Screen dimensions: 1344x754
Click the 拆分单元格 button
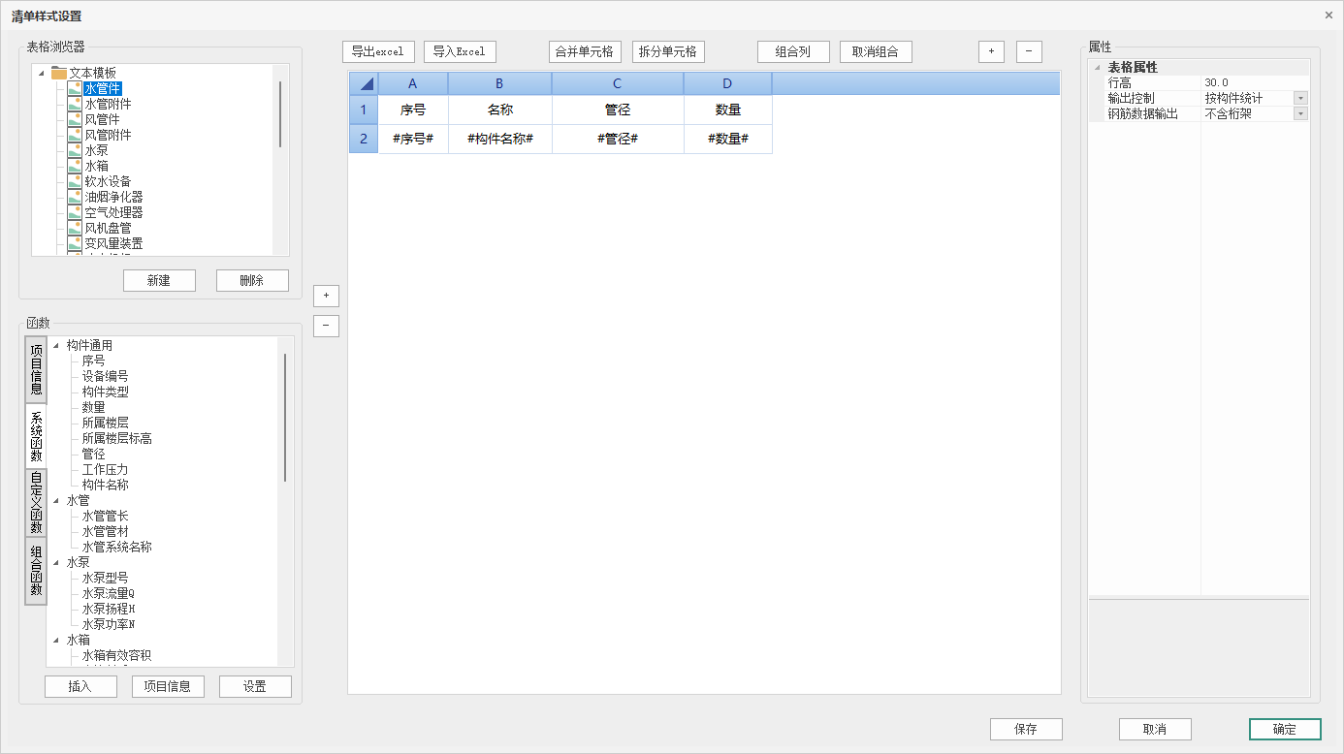click(668, 51)
